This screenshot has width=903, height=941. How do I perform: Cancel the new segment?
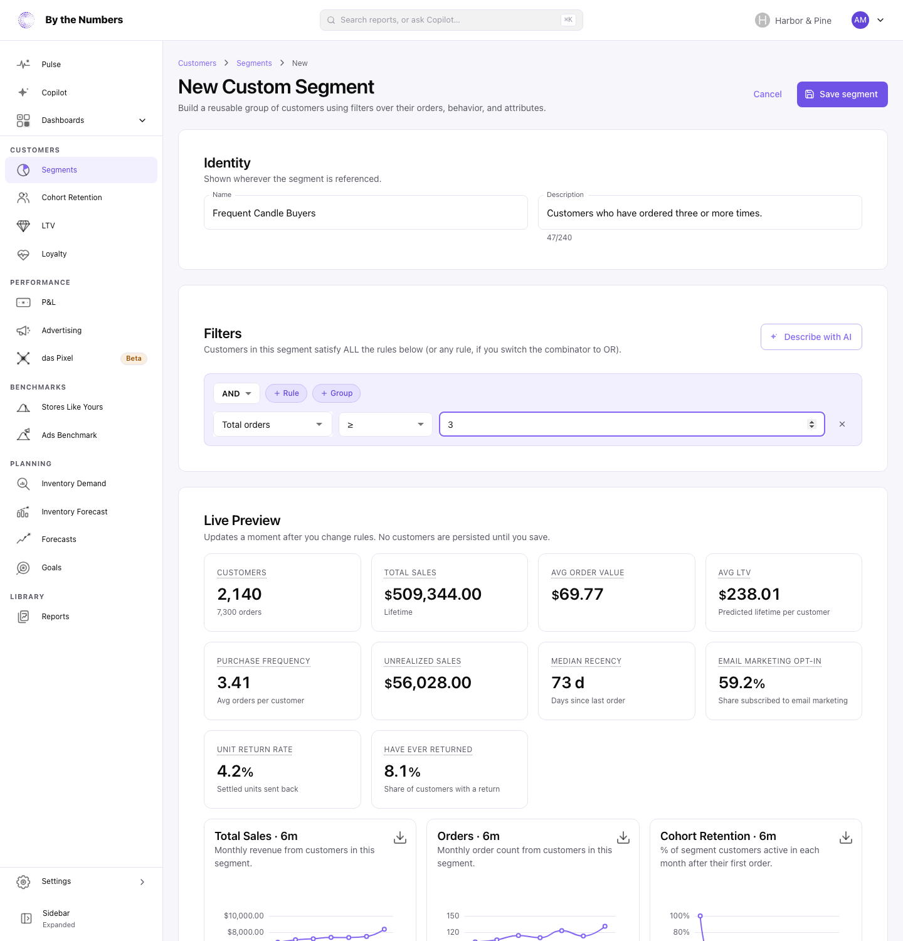768,94
